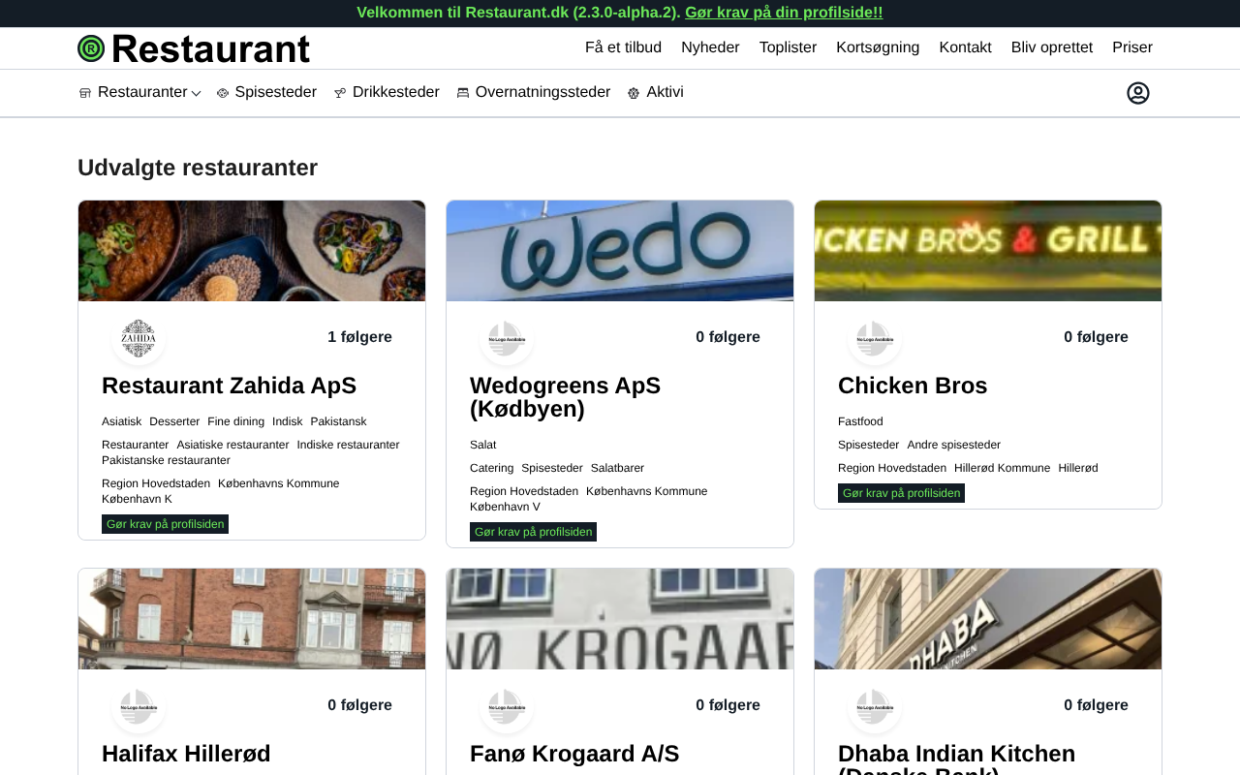The image size is (1240, 775).
Task: Open the Dhaba Indian Kitchen title link
Action: (956, 759)
